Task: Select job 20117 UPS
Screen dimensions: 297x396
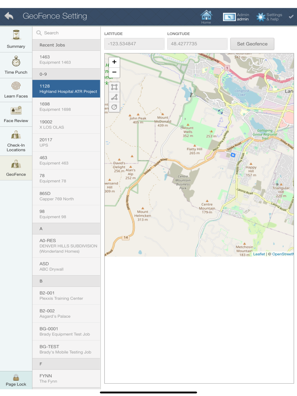Action: pos(66,142)
